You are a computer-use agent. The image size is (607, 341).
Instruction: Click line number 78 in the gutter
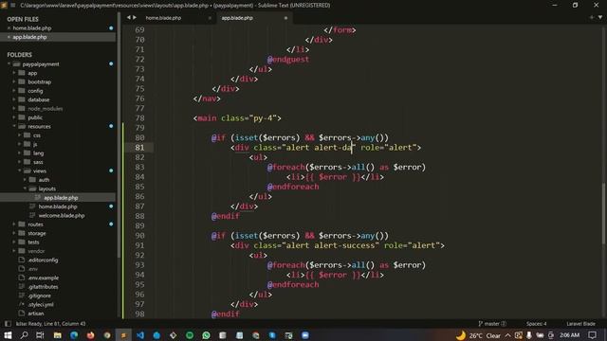click(139, 117)
